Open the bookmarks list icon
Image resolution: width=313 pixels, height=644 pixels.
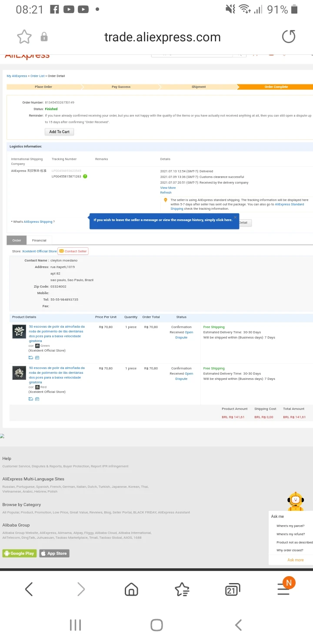click(x=182, y=589)
